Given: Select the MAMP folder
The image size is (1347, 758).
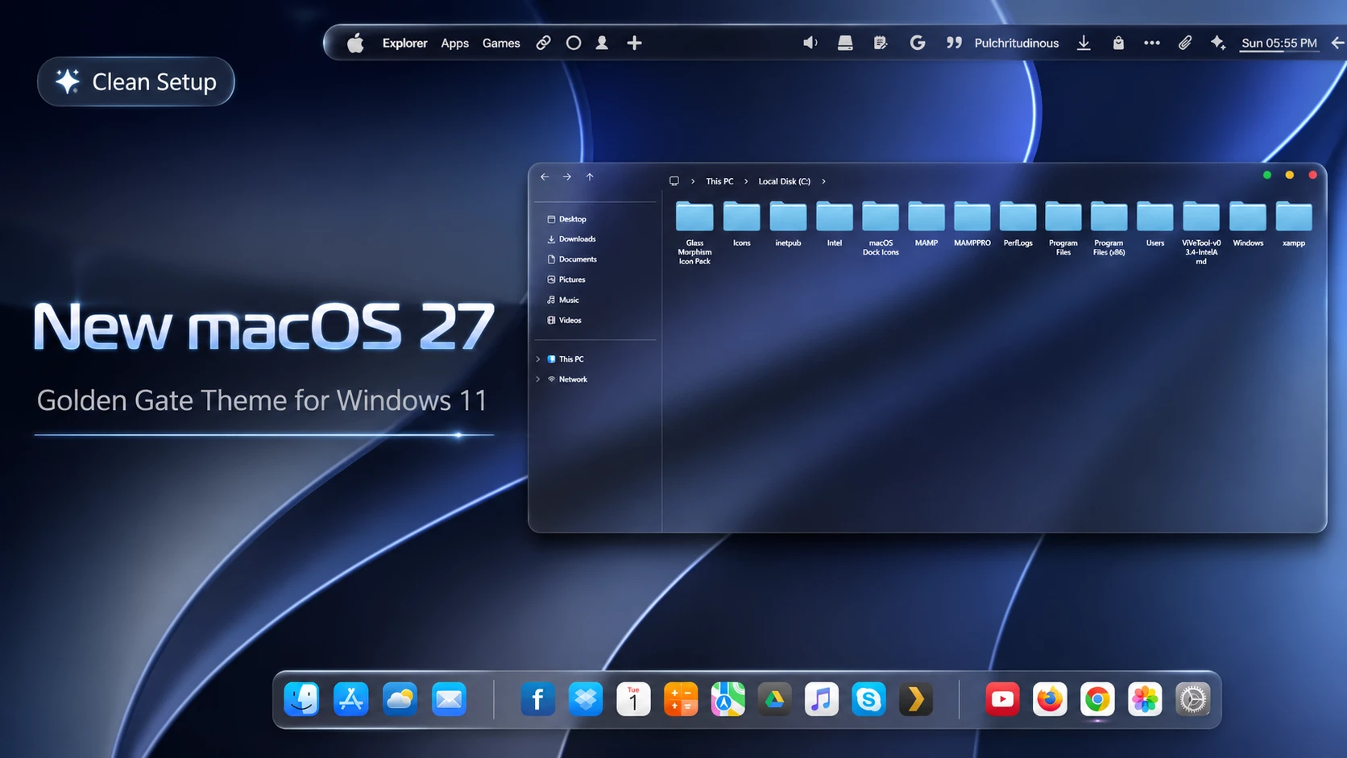Looking at the screenshot, I should (926, 225).
